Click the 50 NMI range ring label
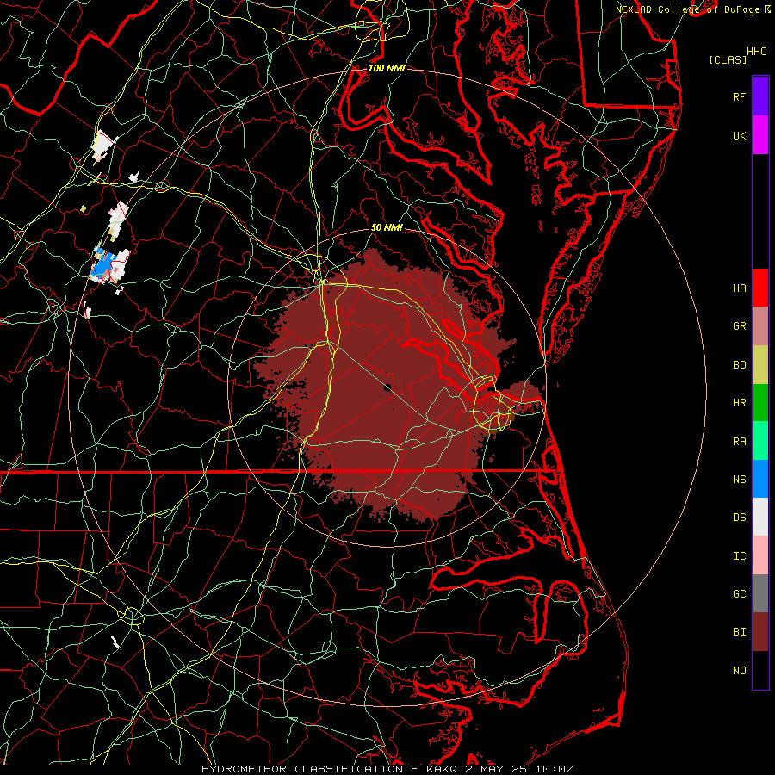This screenshot has height=775, width=775. pos(387,227)
